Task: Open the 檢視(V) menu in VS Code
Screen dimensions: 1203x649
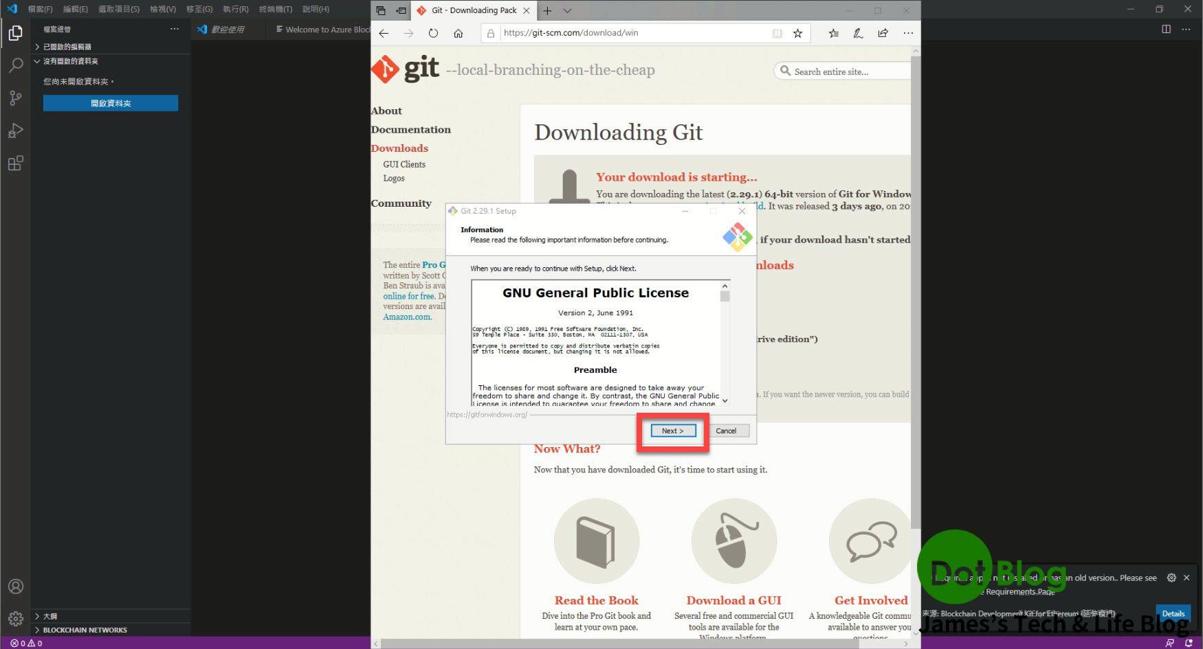Action: (163, 9)
